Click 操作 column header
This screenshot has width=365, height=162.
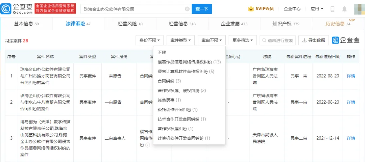coord(351,56)
